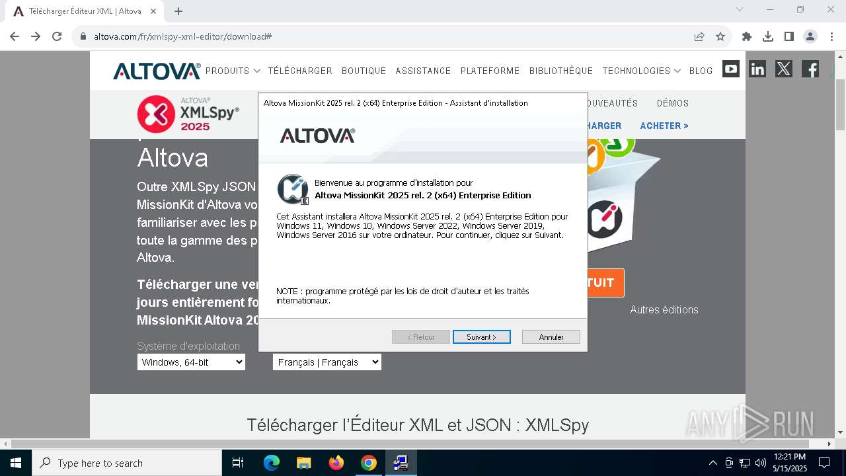846x476 pixels.
Task: Open Altova YouTube channel icon
Action: (731, 69)
